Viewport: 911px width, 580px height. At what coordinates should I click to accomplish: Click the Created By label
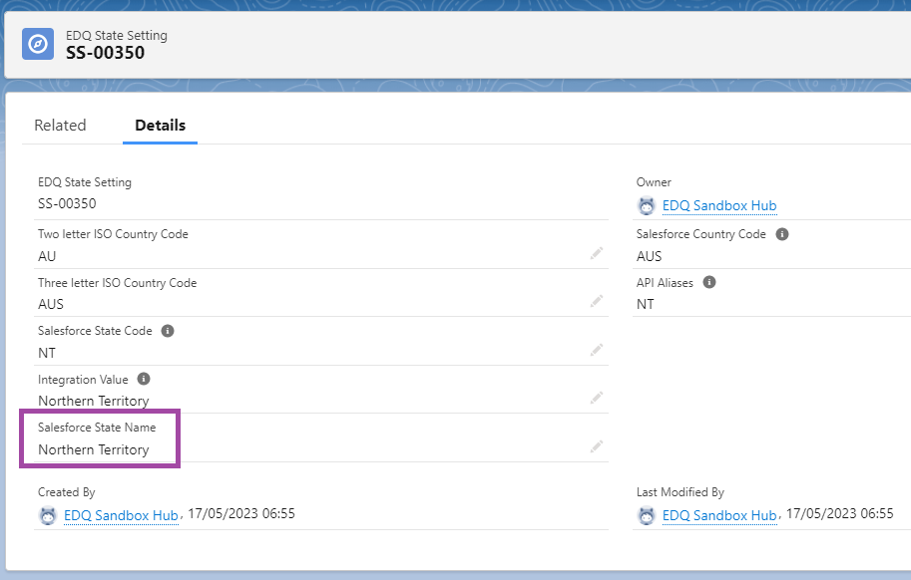click(66, 492)
